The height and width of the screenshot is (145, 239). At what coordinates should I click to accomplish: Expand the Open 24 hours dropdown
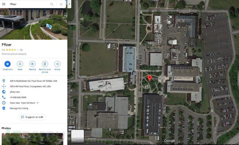point(37,103)
